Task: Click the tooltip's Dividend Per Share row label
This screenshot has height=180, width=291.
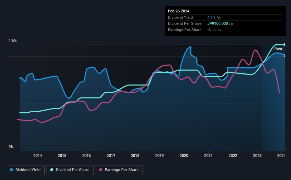Action: click(185, 24)
